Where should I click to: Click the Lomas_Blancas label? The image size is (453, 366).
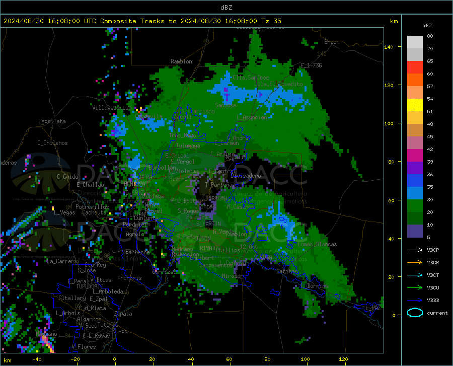point(317,244)
